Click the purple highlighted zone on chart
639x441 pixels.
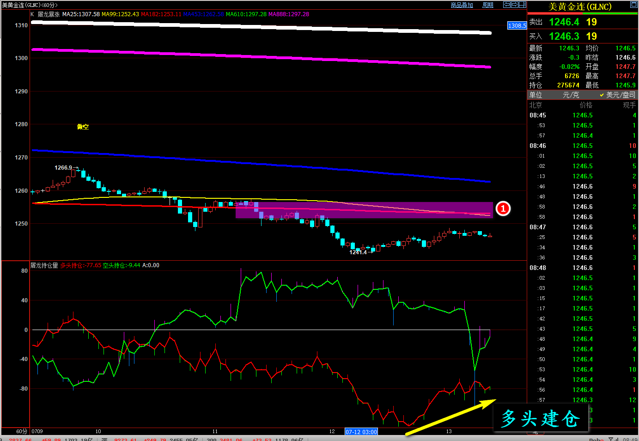(x=364, y=210)
